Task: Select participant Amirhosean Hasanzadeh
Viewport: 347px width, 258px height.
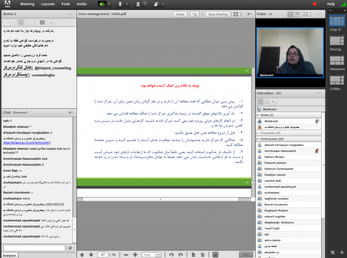Action: coord(289,151)
